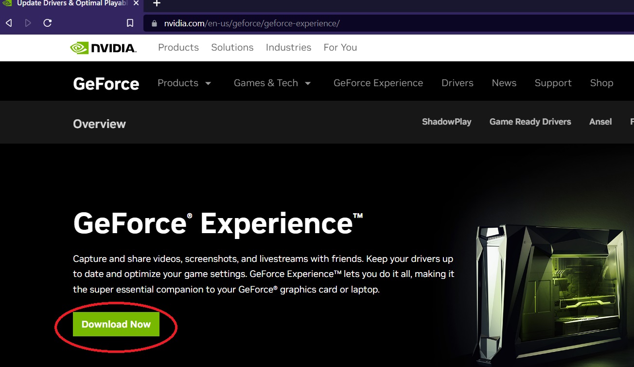Open the For You menu
The width and height of the screenshot is (634, 367).
tap(340, 47)
